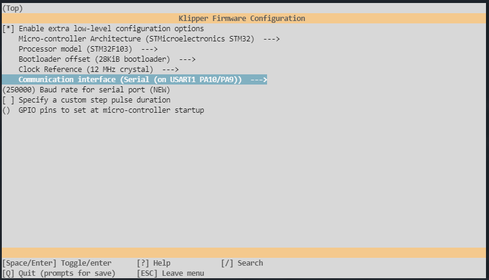Image resolution: width=489 pixels, height=280 pixels.
Task: Click the empty GPIO pins value parentheses
Action: (7, 110)
